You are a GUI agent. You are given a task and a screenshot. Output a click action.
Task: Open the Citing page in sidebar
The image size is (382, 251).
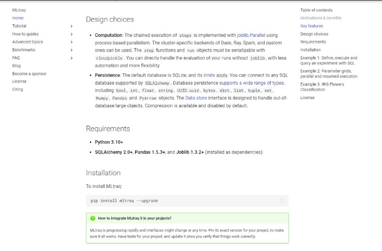pyautogui.click(x=18, y=89)
